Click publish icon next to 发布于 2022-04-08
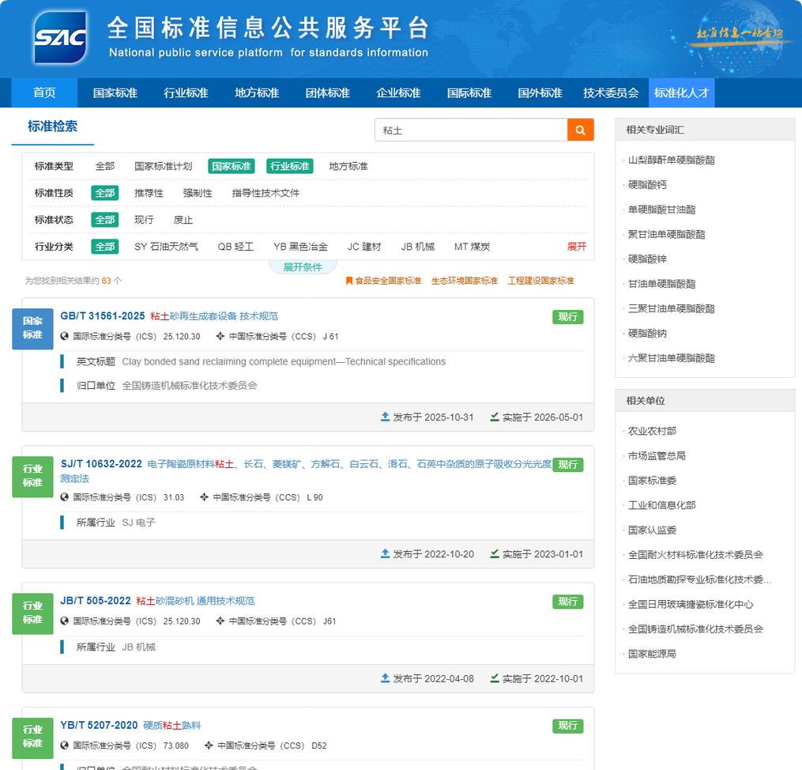This screenshot has height=770, width=802. coord(385,678)
